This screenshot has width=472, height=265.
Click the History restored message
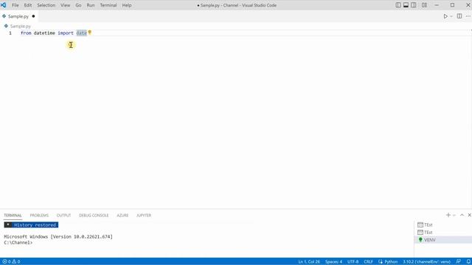pyautogui.click(x=31, y=225)
